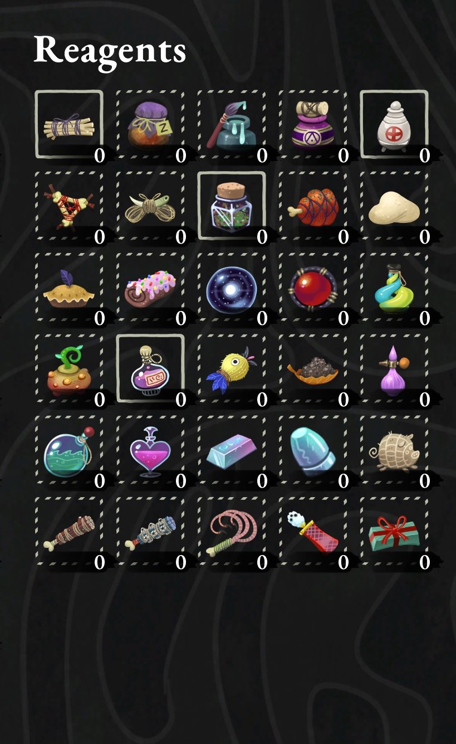Choose the pink heart-shaped potion bottle
This screenshot has width=456, height=744.
coord(150,450)
